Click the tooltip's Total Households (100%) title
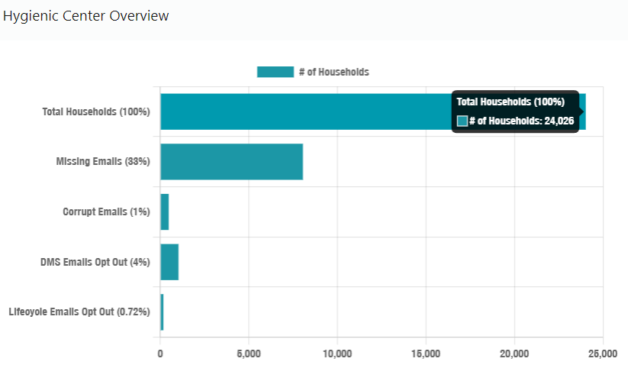The width and height of the screenshot is (628, 381). pyautogui.click(x=510, y=102)
